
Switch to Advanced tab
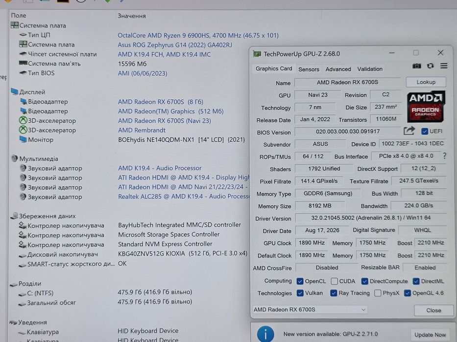click(x=338, y=69)
